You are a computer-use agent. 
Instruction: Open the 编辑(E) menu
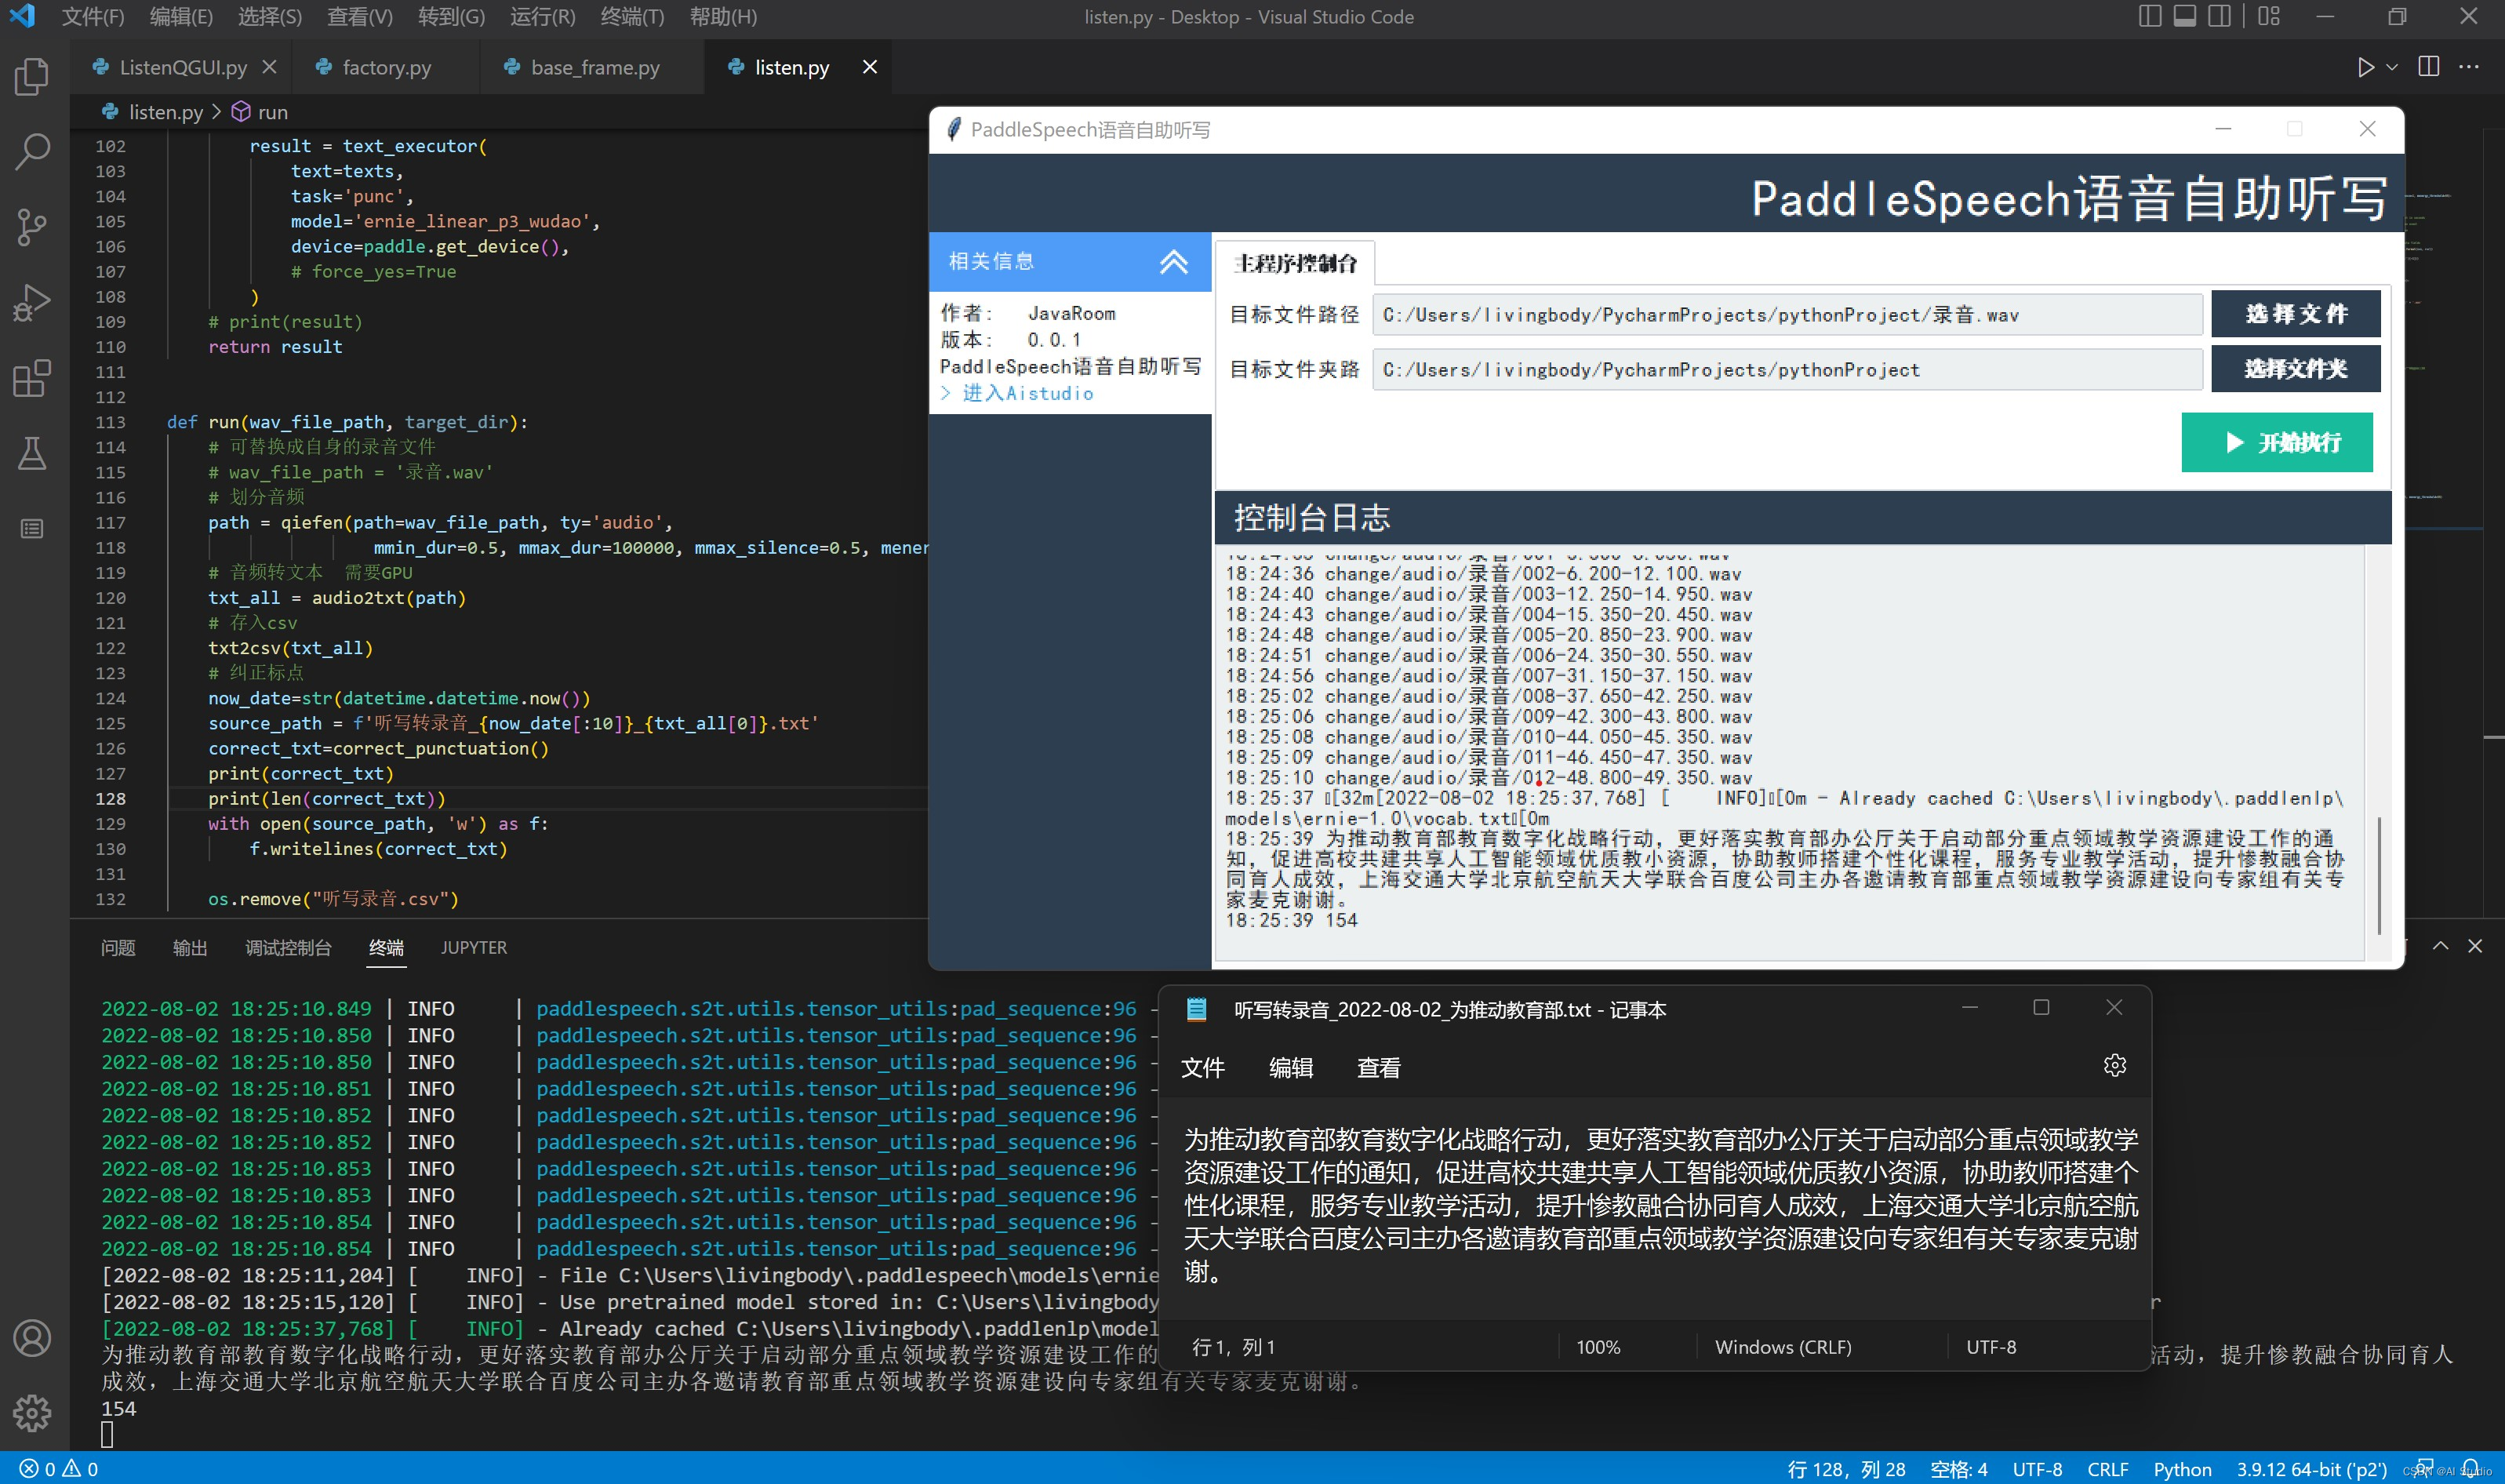181,17
